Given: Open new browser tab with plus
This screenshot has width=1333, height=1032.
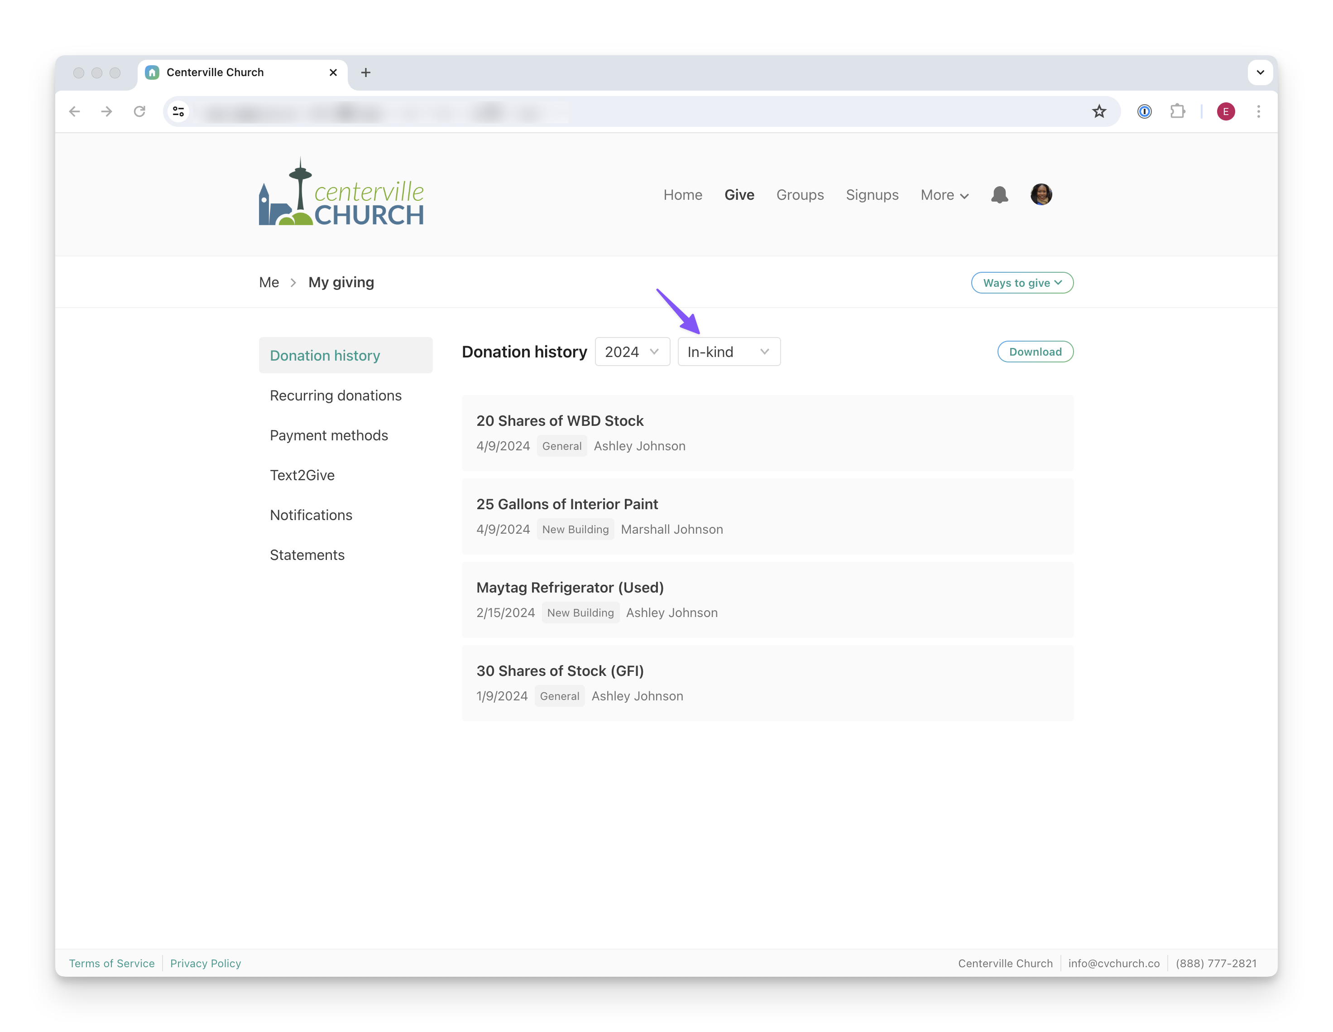Looking at the screenshot, I should (x=365, y=72).
